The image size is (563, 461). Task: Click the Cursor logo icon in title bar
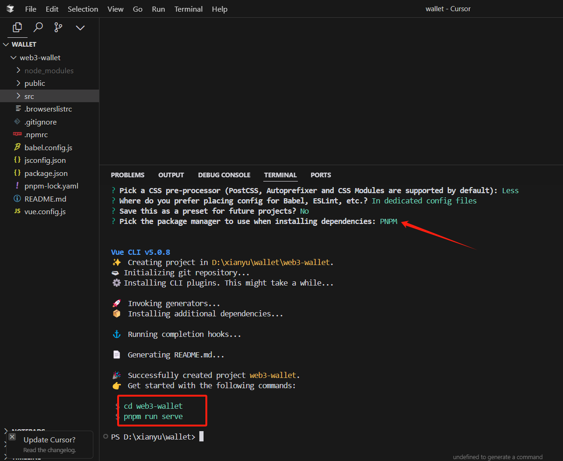(x=10, y=9)
